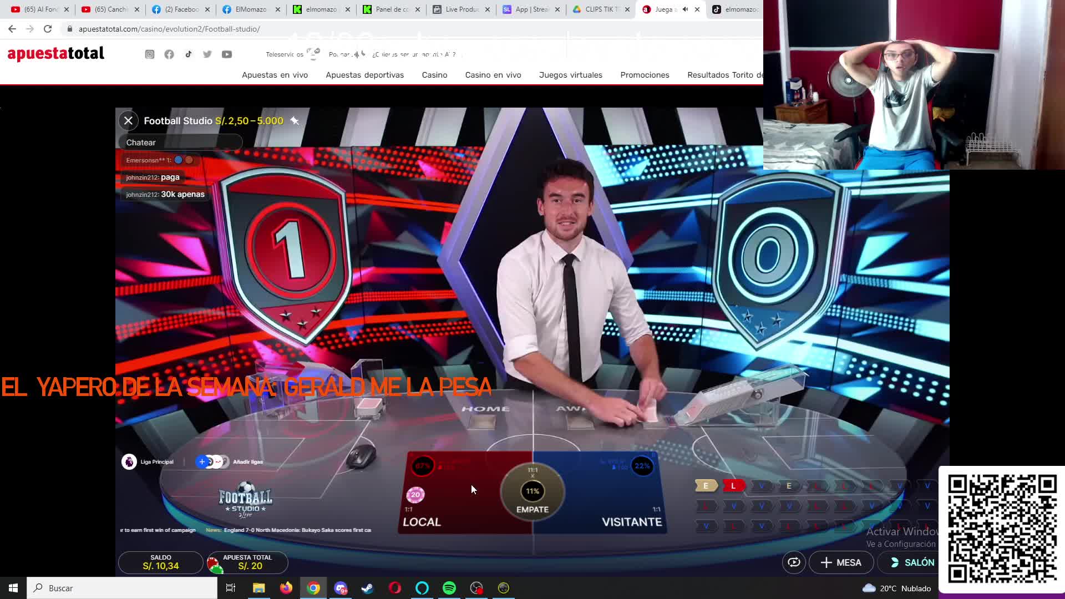Click Añadir ligas plus button
This screenshot has height=599, width=1065.
point(202,461)
